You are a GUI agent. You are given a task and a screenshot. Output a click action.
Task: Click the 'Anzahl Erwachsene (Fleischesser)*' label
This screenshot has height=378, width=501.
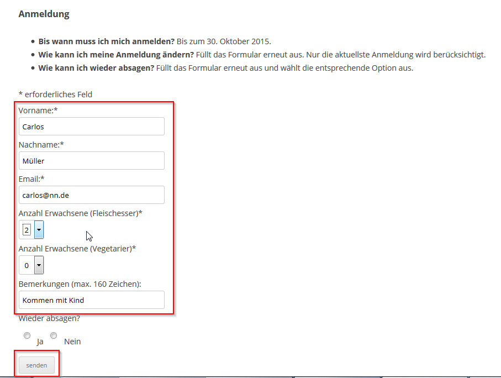81,213
